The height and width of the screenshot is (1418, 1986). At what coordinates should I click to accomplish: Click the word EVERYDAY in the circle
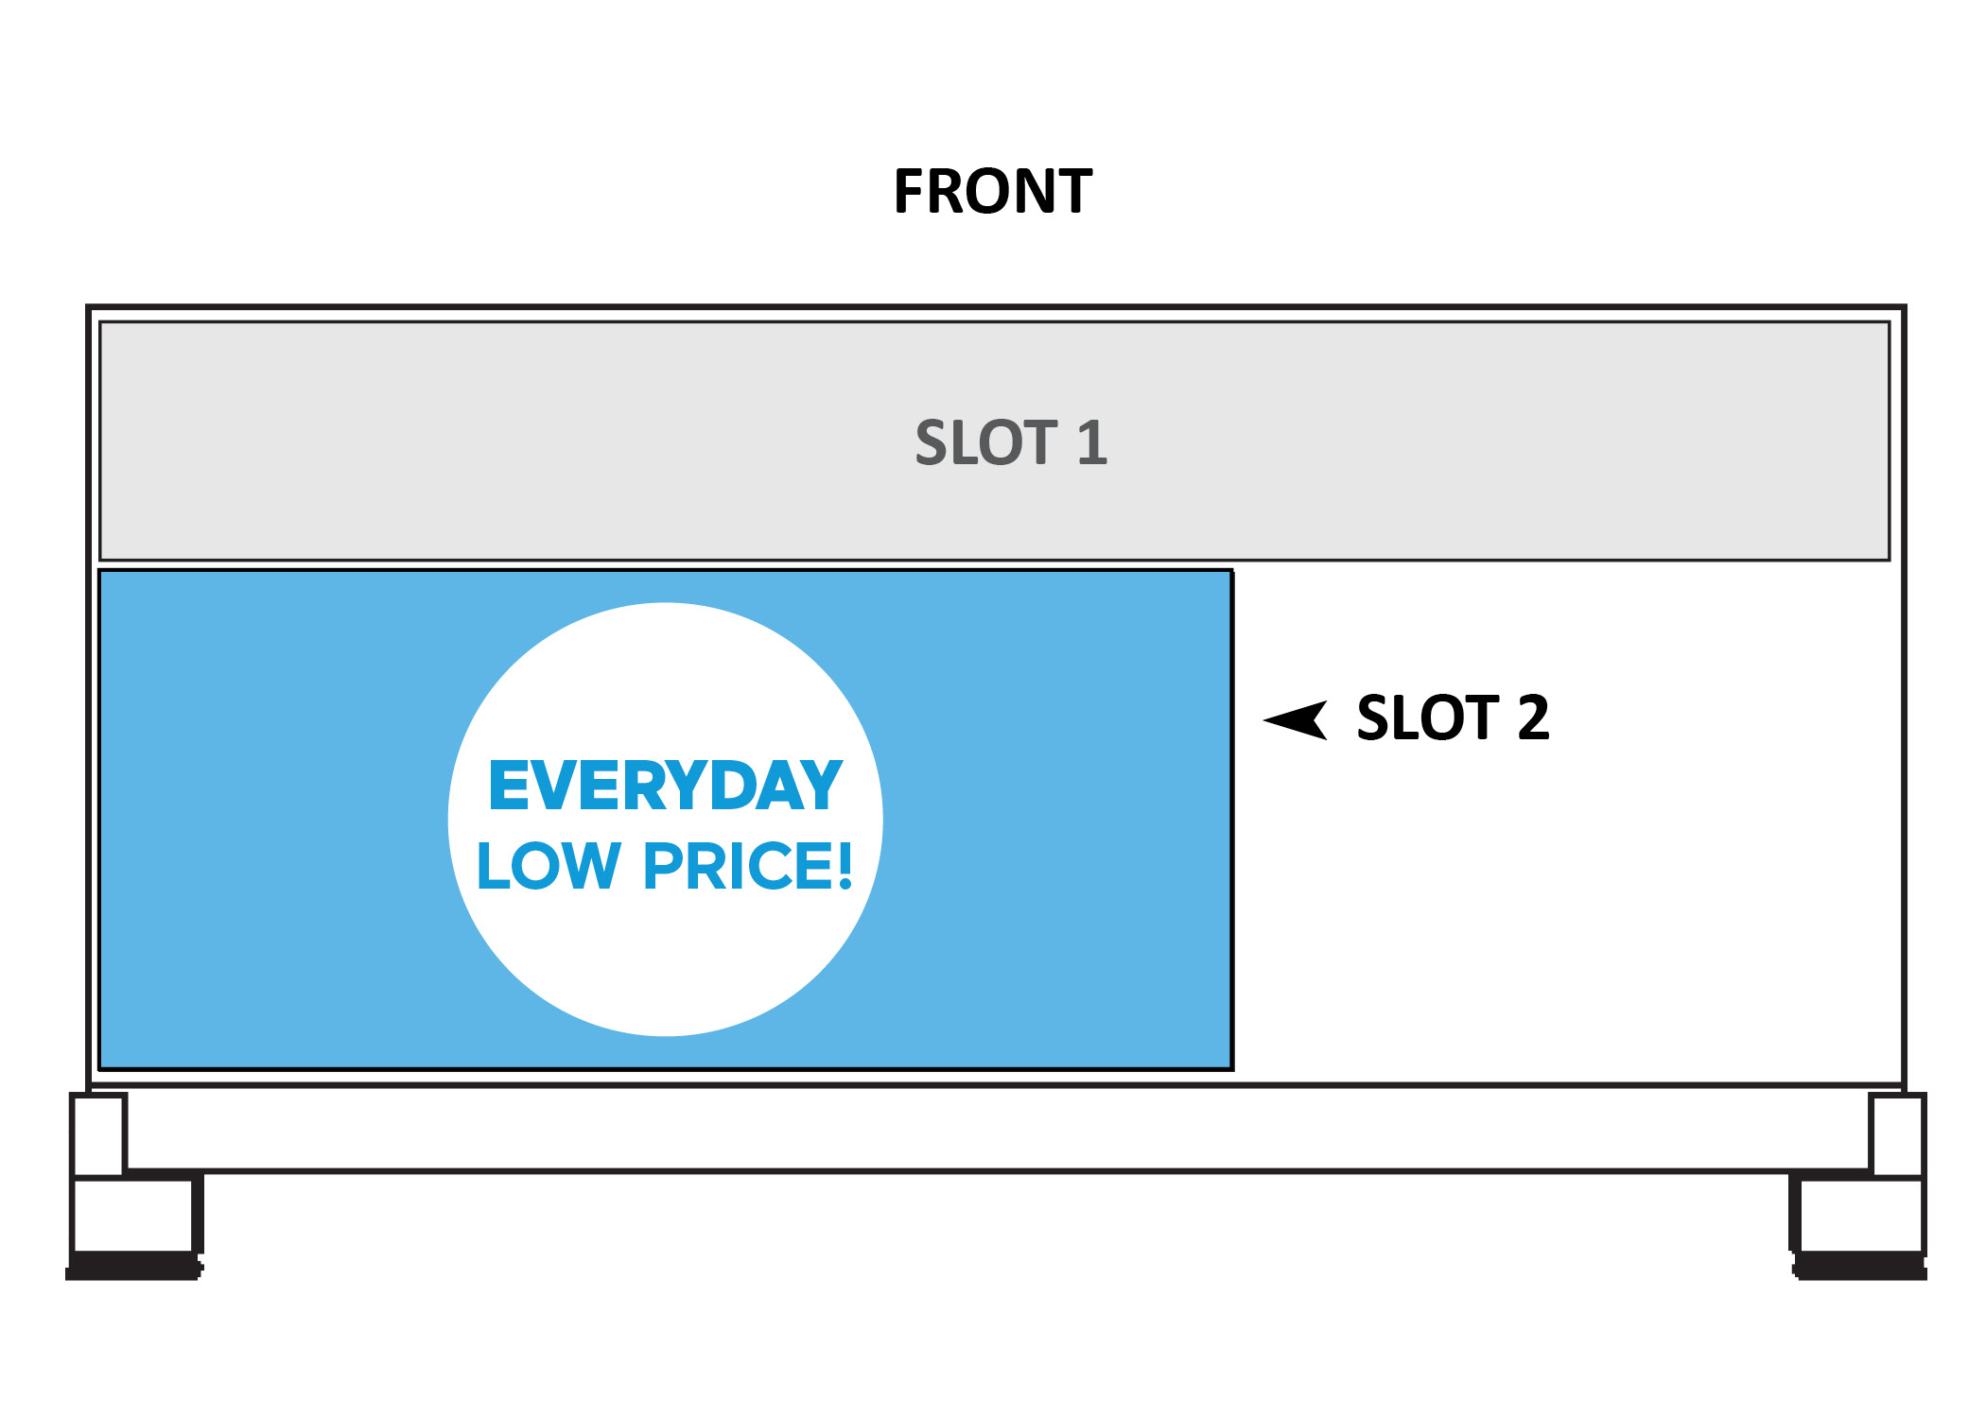point(665,787)
